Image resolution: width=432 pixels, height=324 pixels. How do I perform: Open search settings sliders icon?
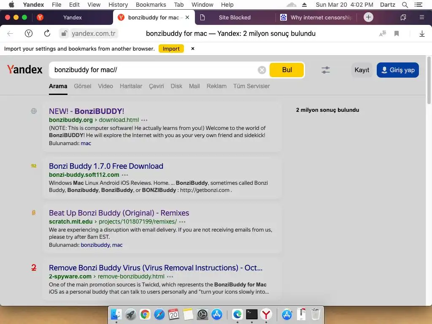(325, 70)
